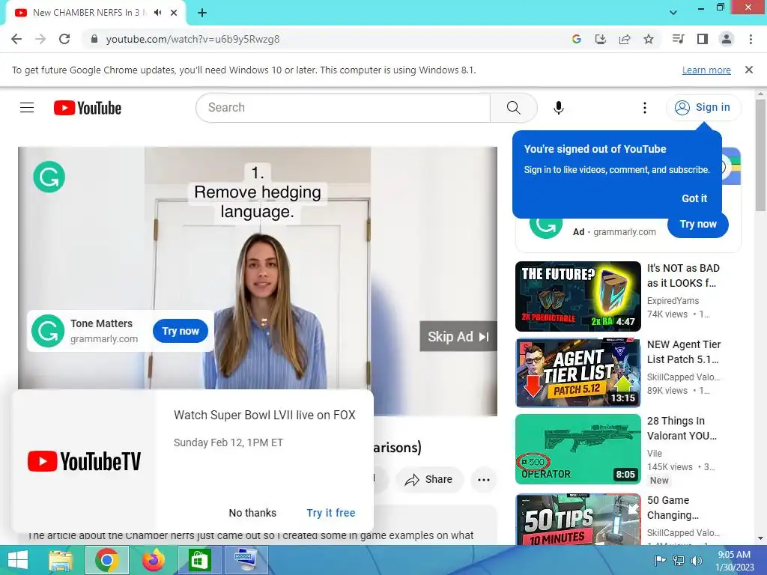Viewport: 767px width, 575px height.
Task: Open Operator 28 Things thumbnail
Action: (578, 449)
